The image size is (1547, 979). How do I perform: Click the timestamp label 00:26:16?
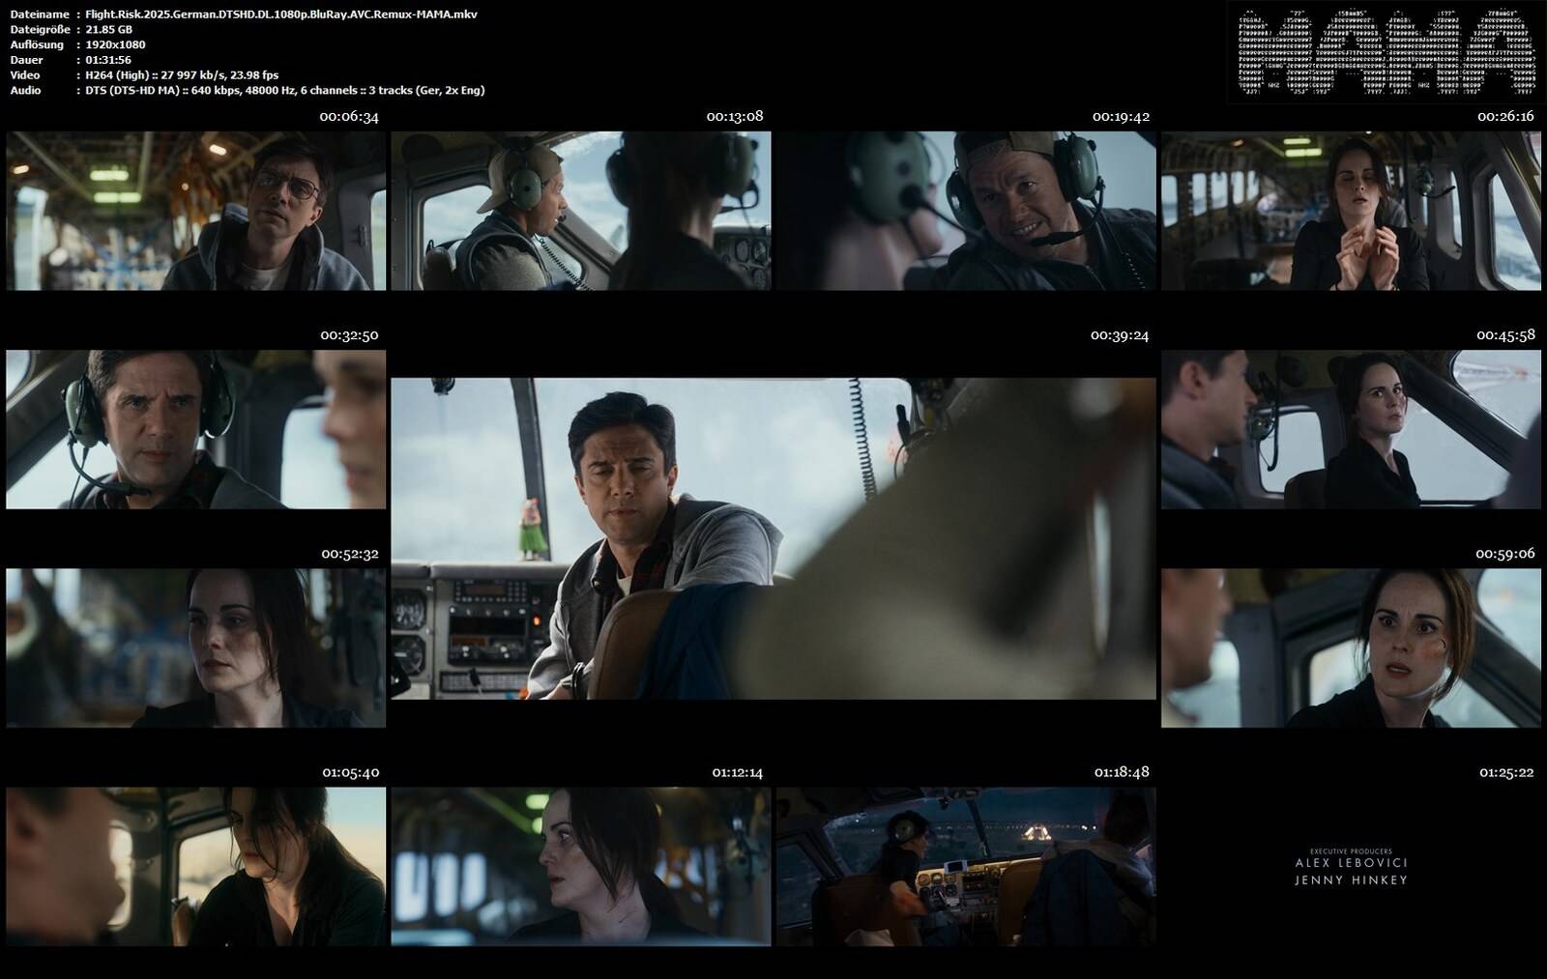(1505, 116)
